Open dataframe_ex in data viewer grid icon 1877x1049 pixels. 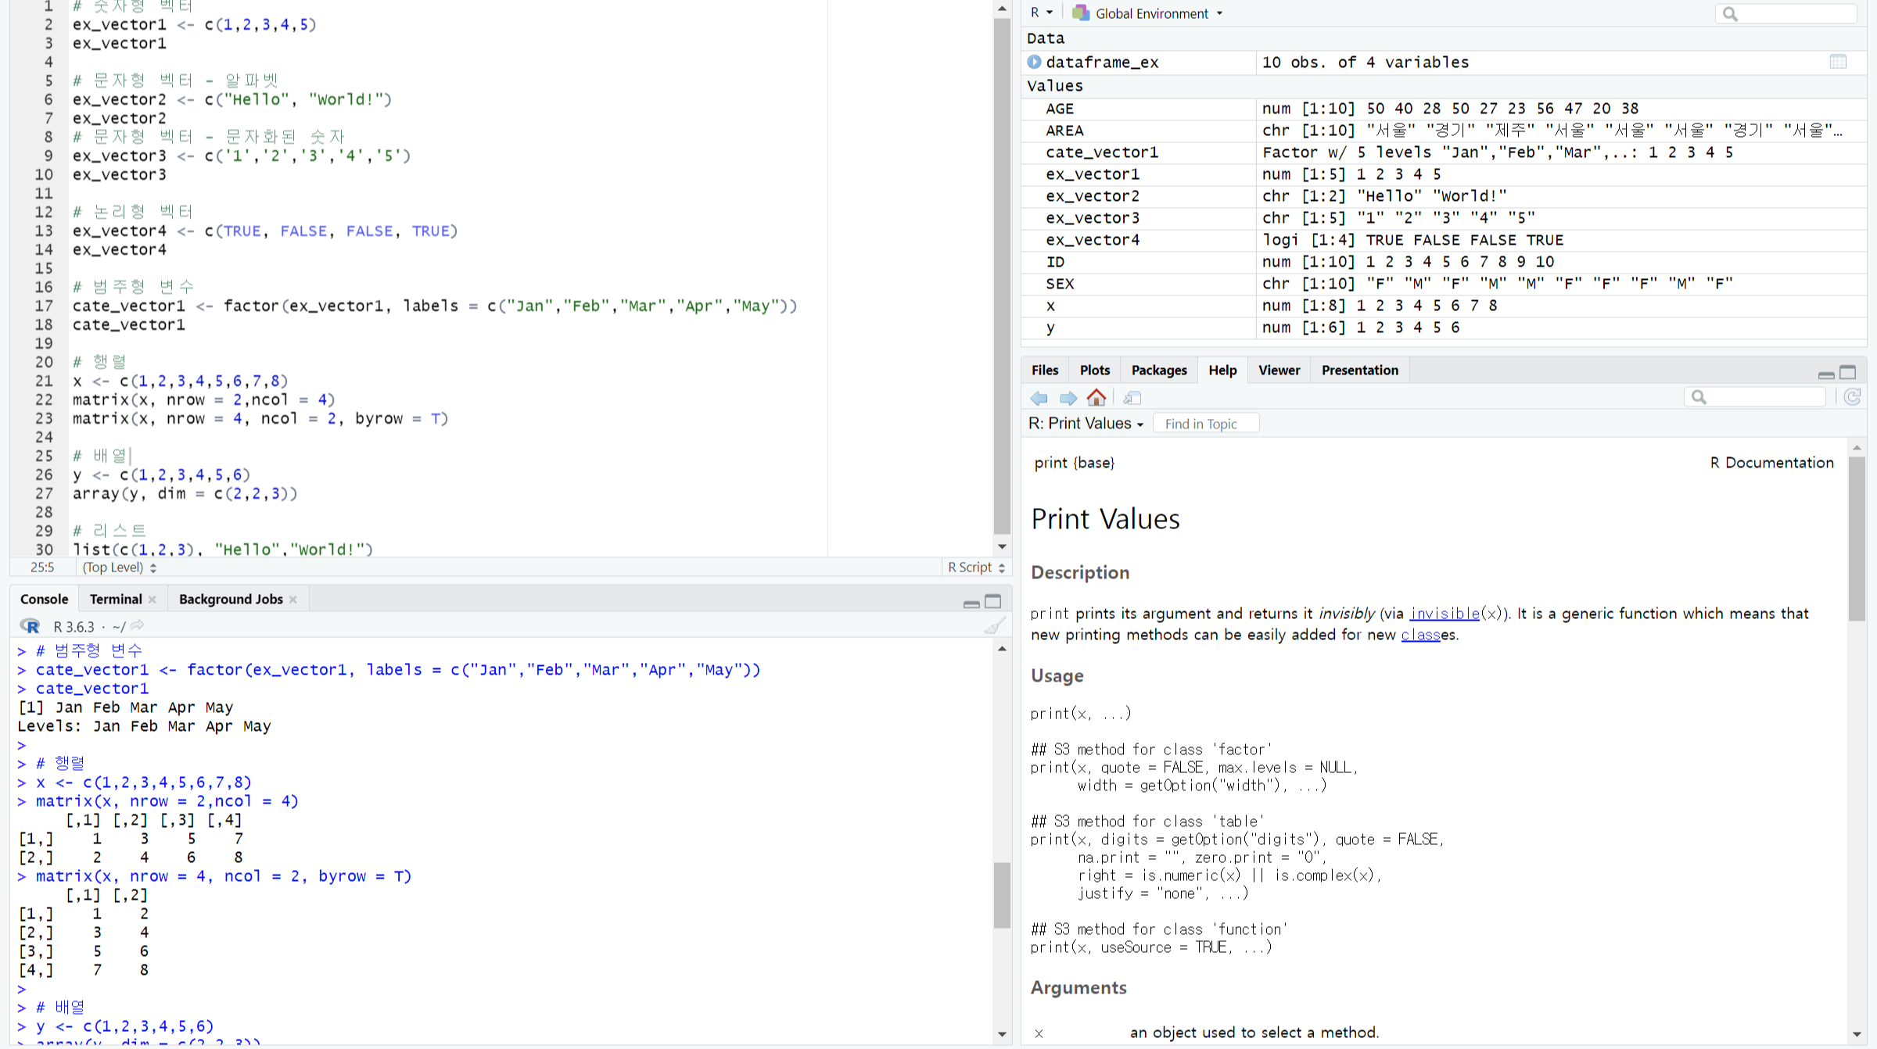1838,62
